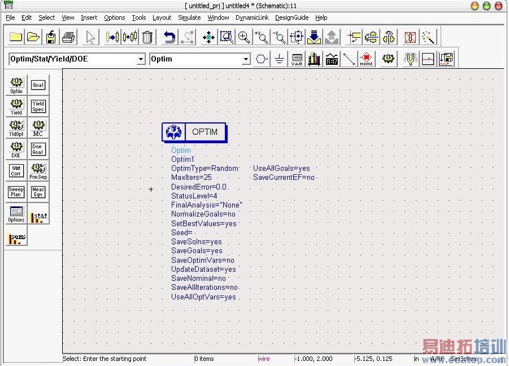Open the DesignGuide menu
This screenshot has height=366, width=509.
click(x=292, y=17)
